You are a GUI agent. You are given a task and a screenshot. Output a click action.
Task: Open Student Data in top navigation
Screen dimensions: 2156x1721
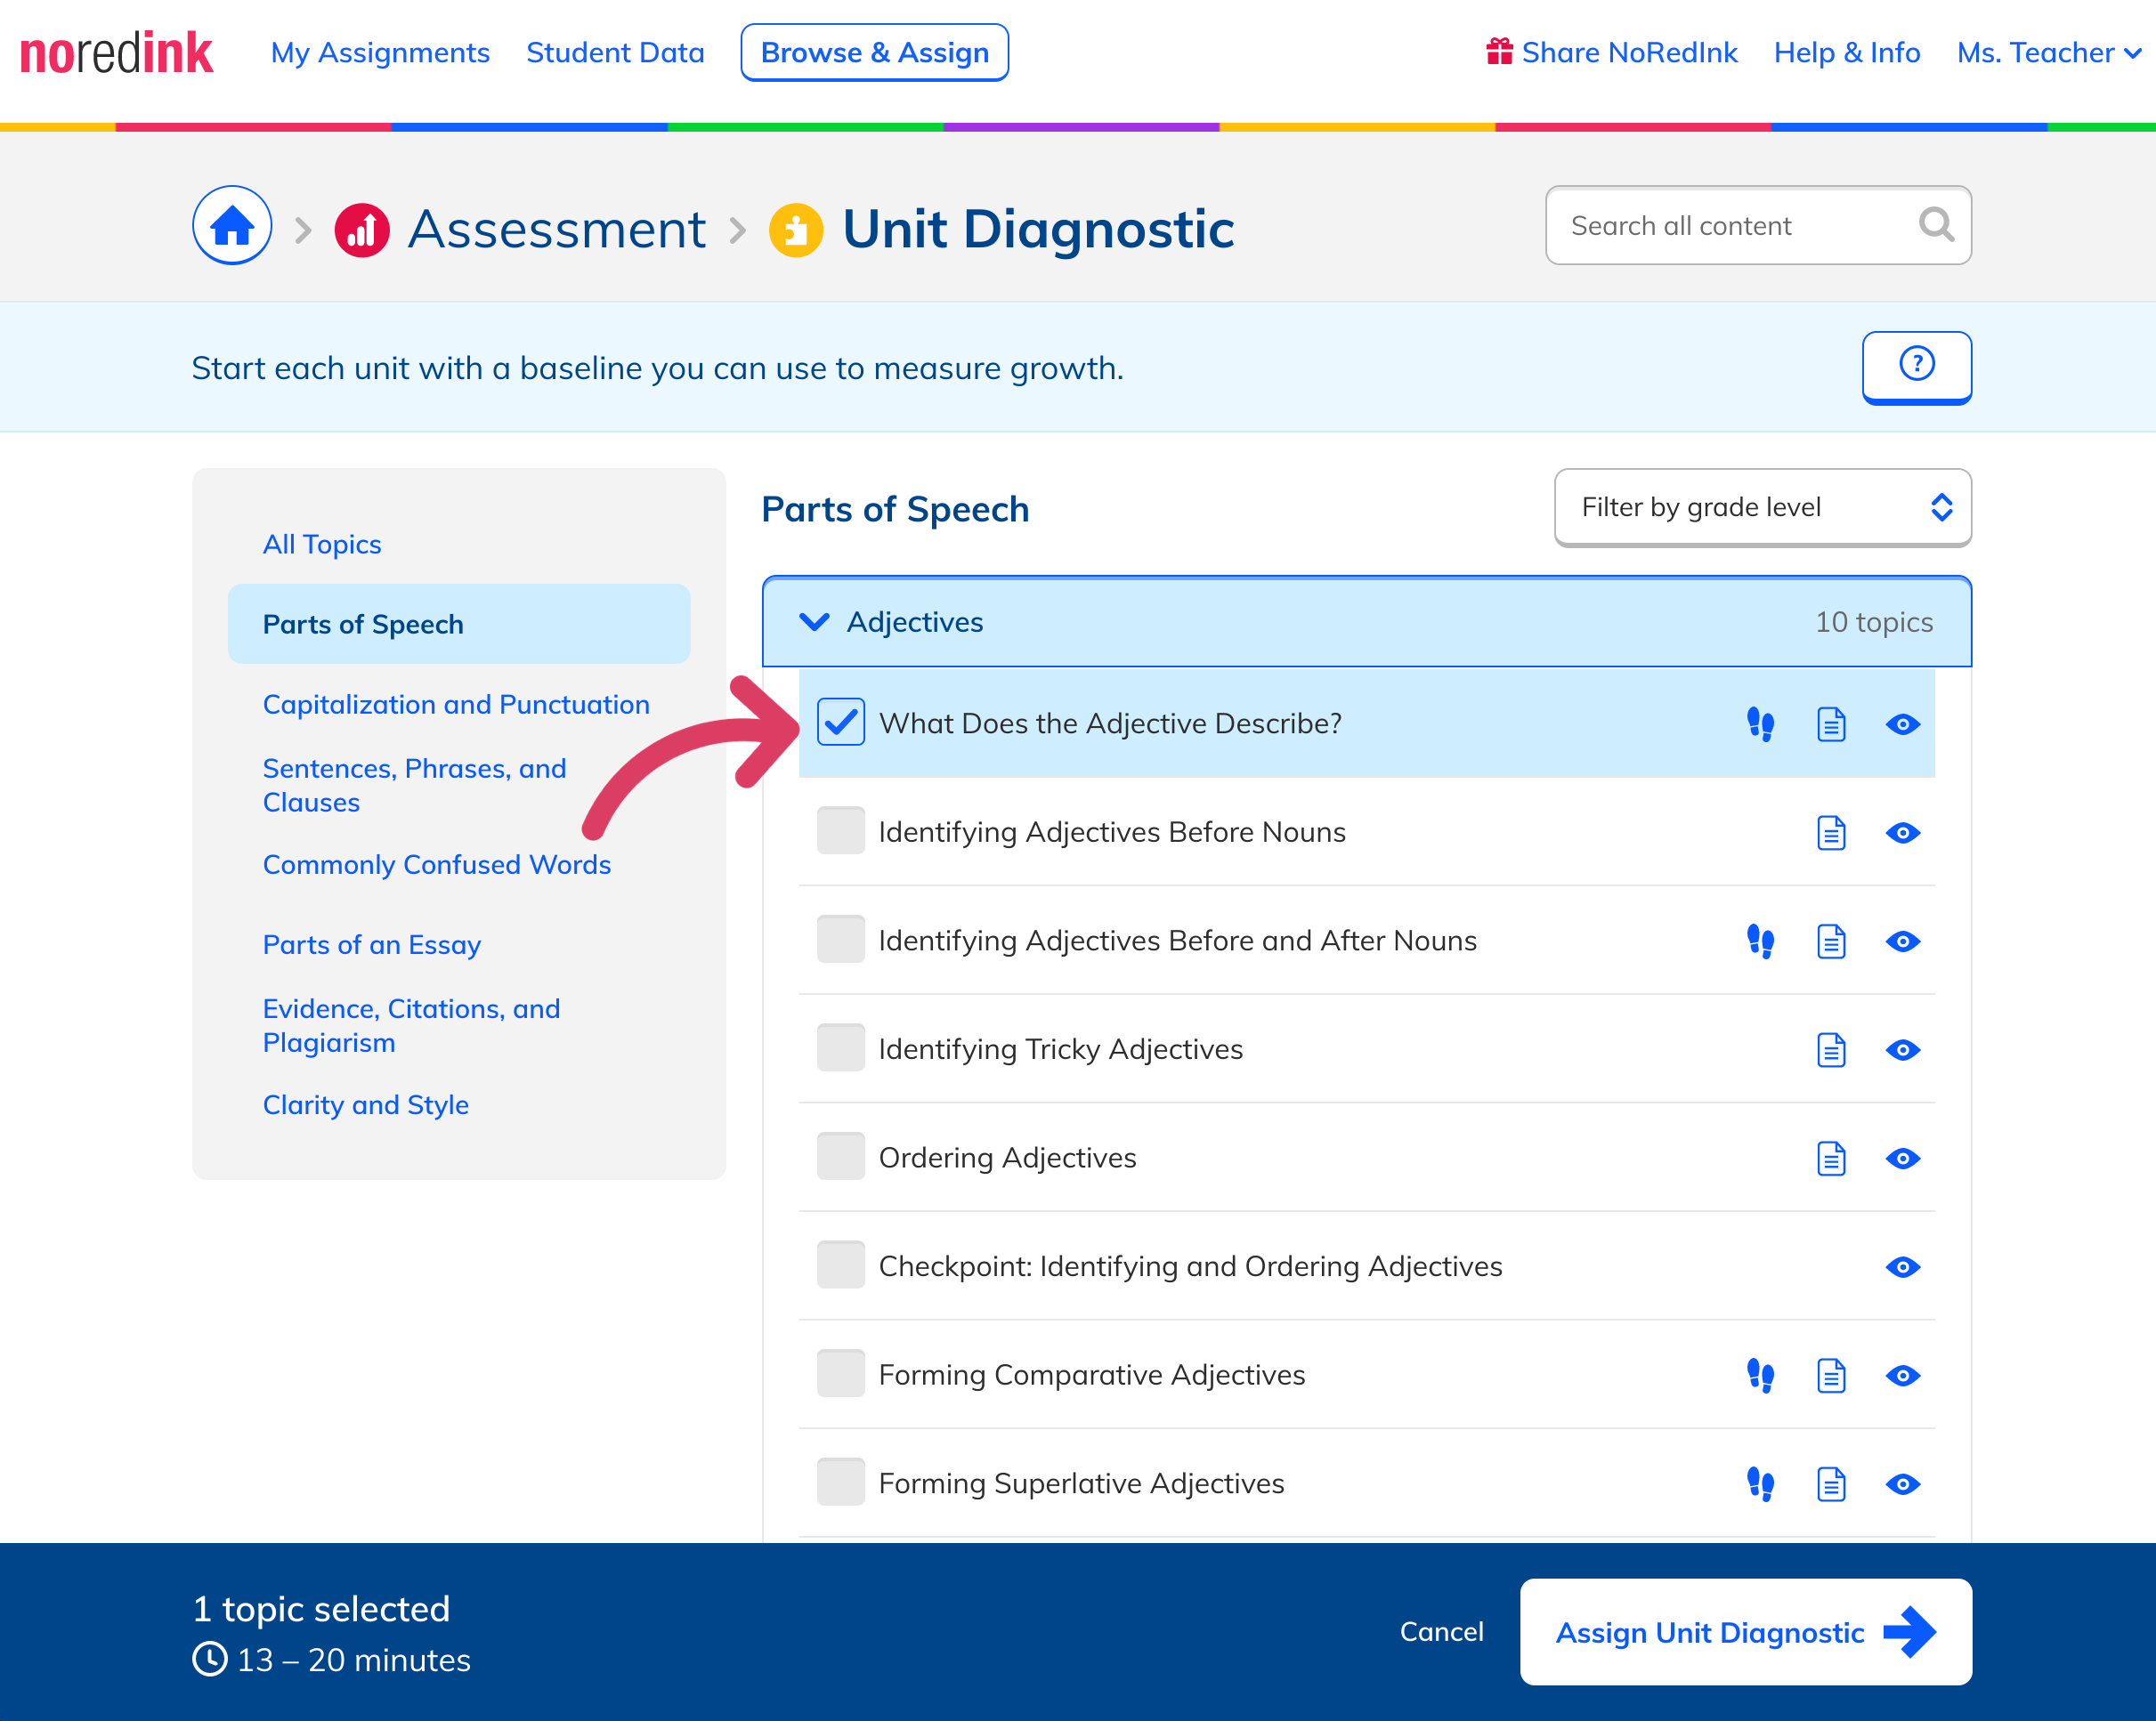pyautogui.click(x=615, y=52)
